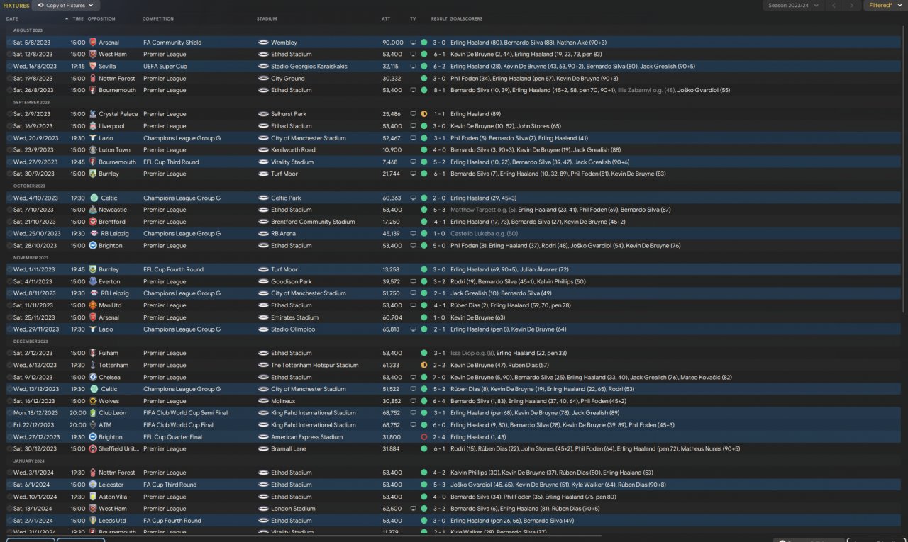
Task: Click the Wolves club badge
Action: pyautogui.click(x=93, y=401)
